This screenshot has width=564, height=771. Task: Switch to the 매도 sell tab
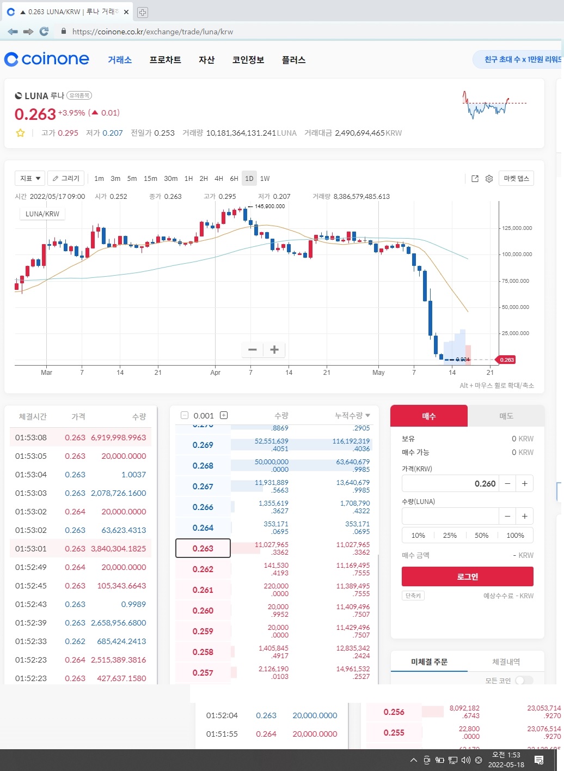pos(506,416)
